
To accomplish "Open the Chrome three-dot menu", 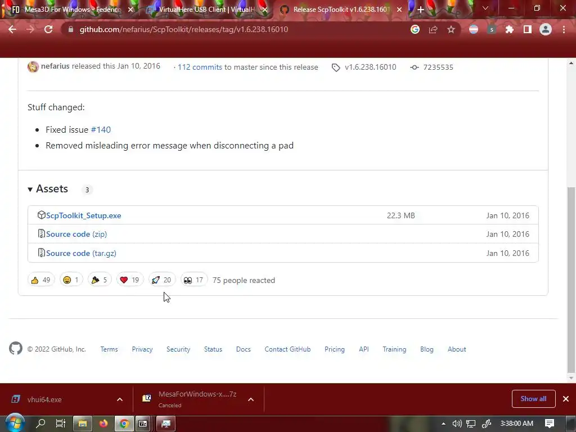I will point(564,29).
